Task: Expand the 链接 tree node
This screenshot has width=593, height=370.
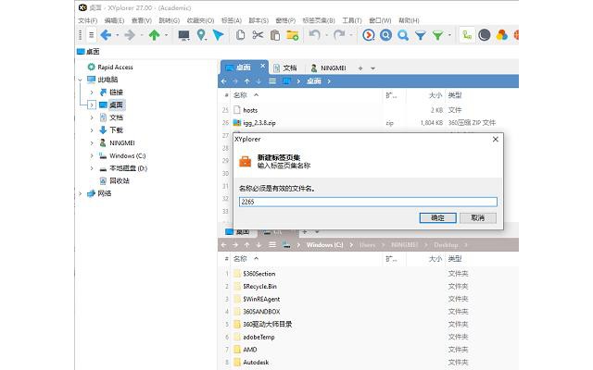Action: tap(92, 92)
